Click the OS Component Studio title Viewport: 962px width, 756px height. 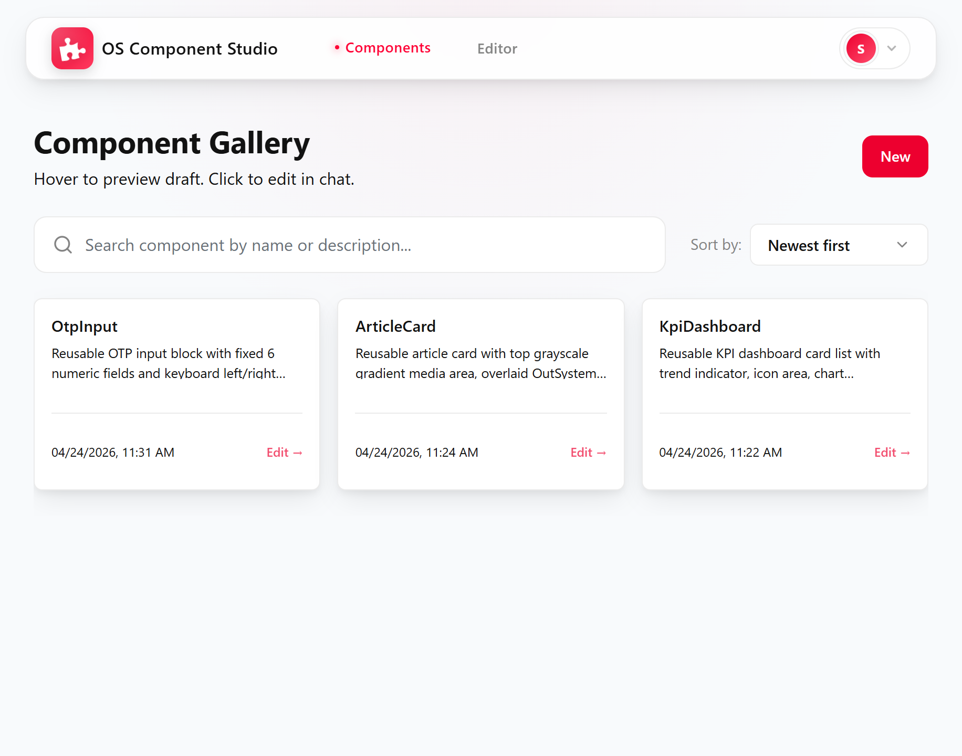[x=190, y=49]
